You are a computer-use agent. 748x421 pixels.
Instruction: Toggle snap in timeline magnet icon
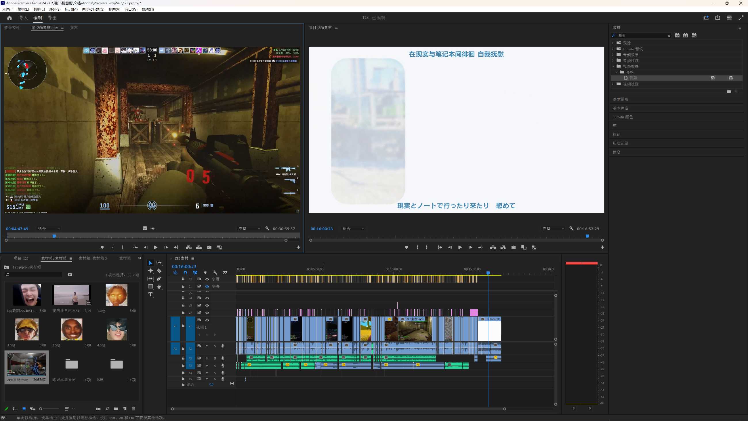coord(185,273)
